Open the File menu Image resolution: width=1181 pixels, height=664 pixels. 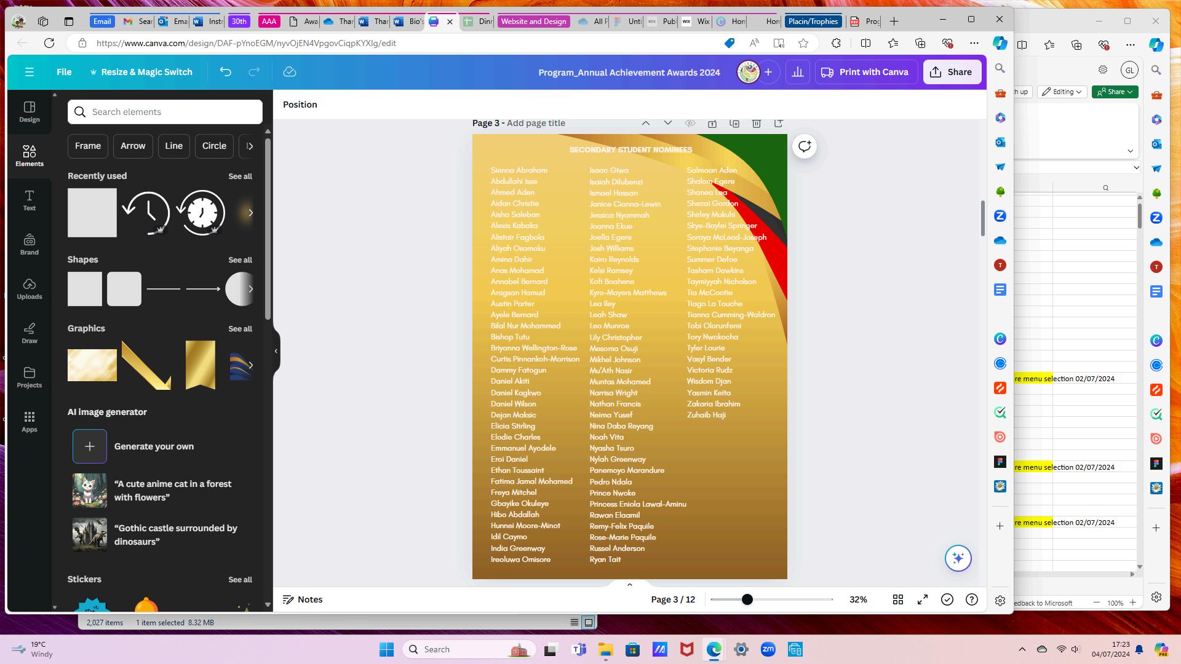pyautogui.click(x=64, y=72)
